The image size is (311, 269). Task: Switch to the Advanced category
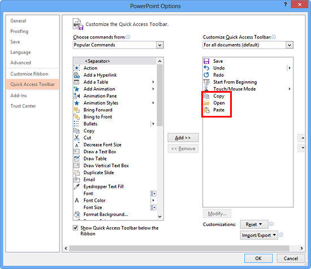coord(20,63)
